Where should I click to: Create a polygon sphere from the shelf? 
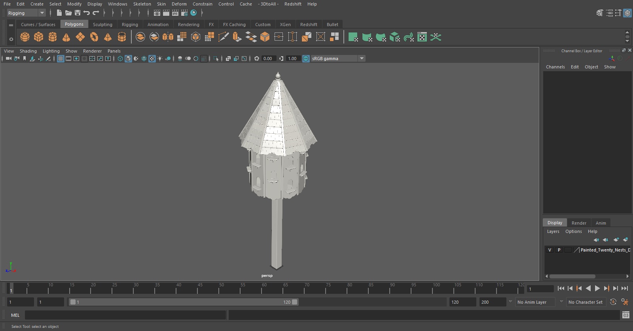[25, 37]
